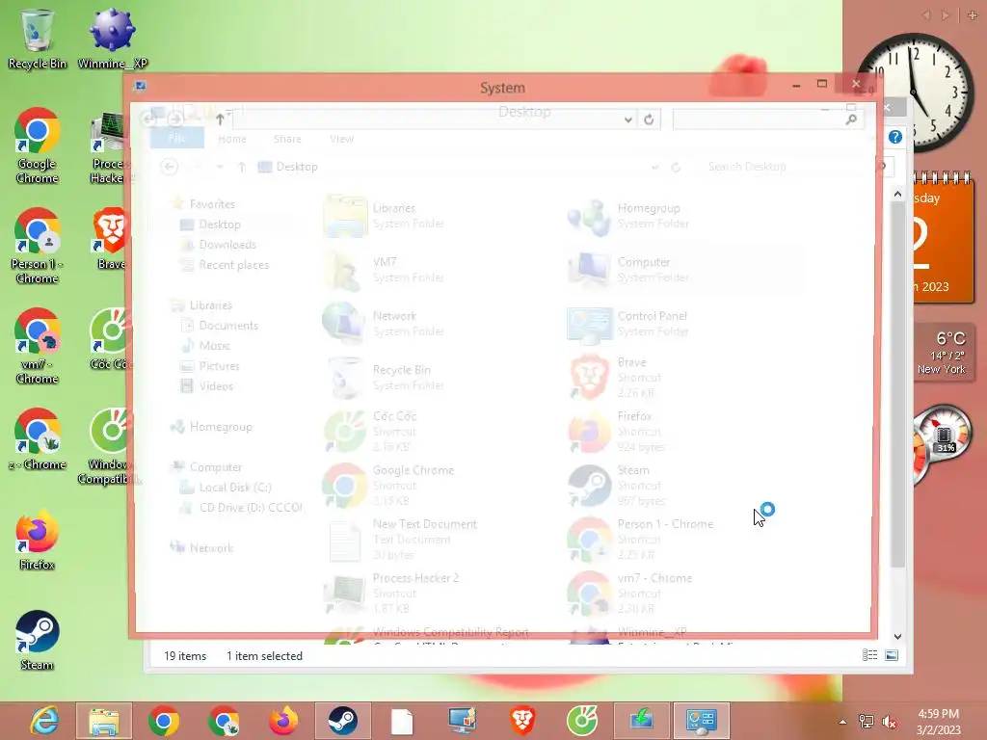Open the second Chrome profile taskbar icon
Screen dimensions: 987x740
[224, 721]
